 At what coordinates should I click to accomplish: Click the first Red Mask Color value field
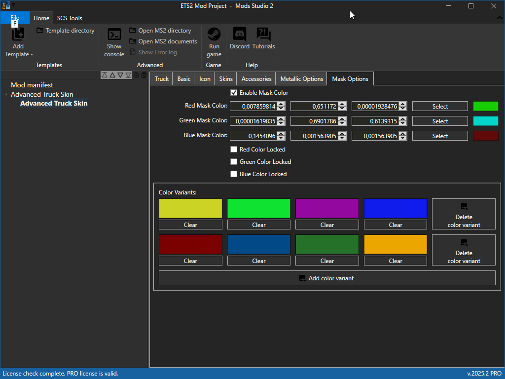pos(253,107)
